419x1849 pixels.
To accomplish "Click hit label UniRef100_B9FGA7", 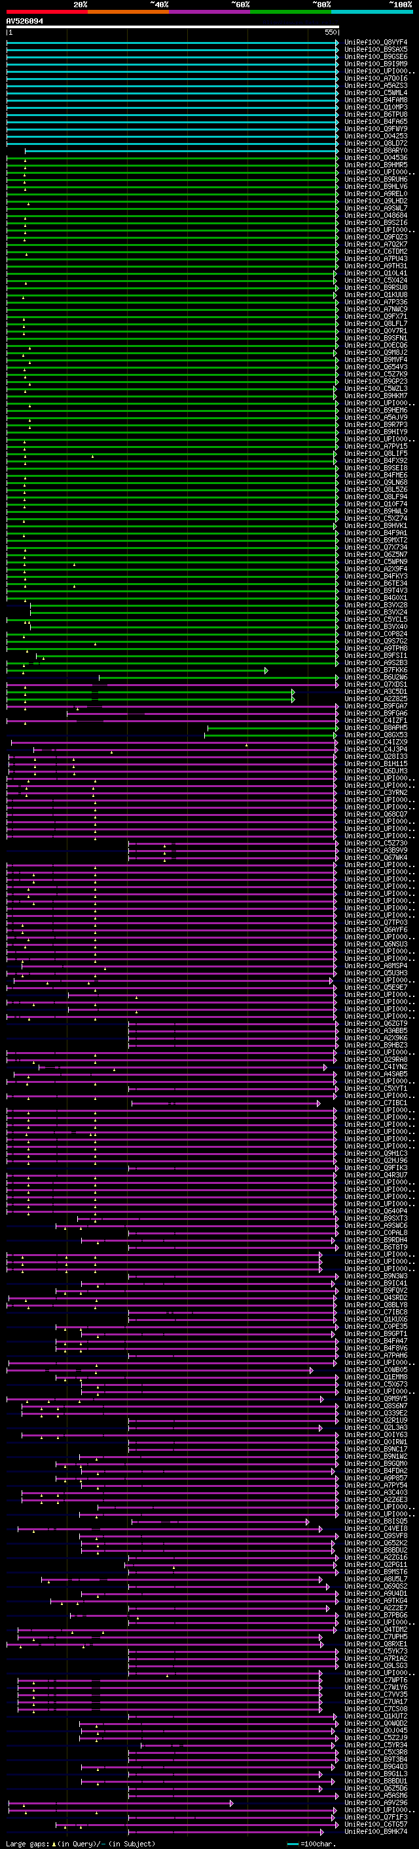I will [376, 706].
